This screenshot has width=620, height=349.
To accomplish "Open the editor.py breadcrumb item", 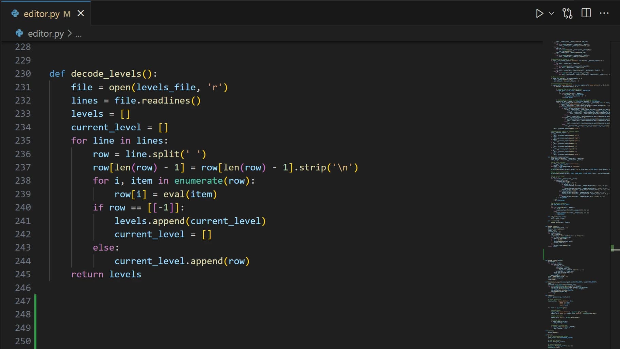I will point(46,34).
